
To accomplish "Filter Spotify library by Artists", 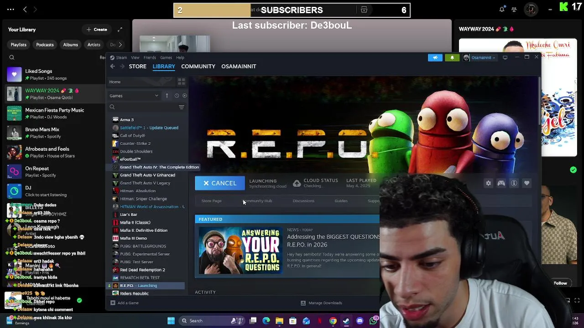I will [x=94, y=45].
